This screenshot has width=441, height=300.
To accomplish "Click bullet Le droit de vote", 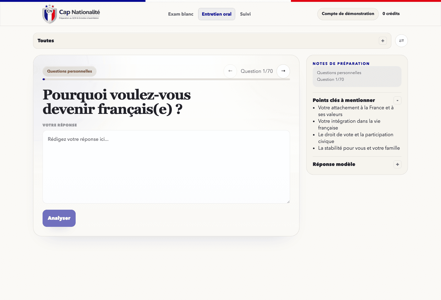I will pyautogui.click(x=356, y=138).
